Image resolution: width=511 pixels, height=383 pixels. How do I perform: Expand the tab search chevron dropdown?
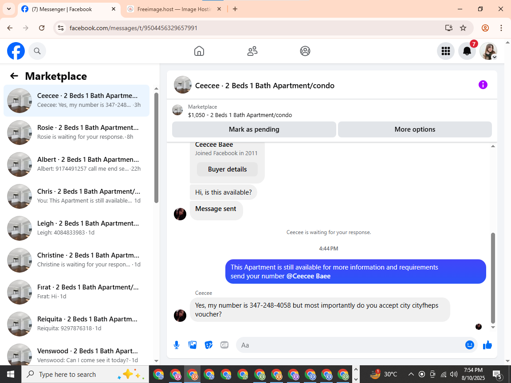9,9
